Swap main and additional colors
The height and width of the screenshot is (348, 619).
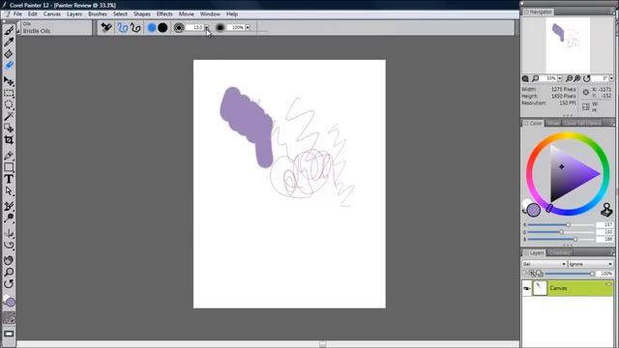524,212
